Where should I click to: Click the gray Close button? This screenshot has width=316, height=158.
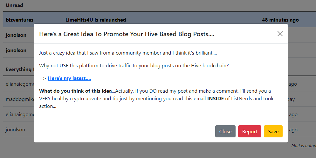[225, 131]
